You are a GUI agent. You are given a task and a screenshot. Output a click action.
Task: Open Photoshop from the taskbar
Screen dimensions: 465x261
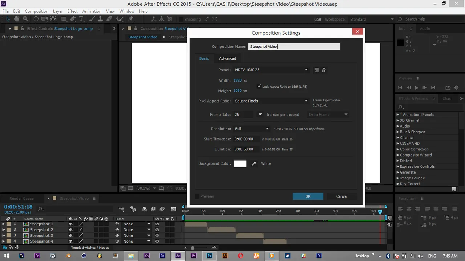click(209, 256)
